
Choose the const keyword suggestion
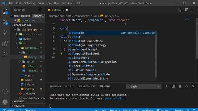[111, 37]
